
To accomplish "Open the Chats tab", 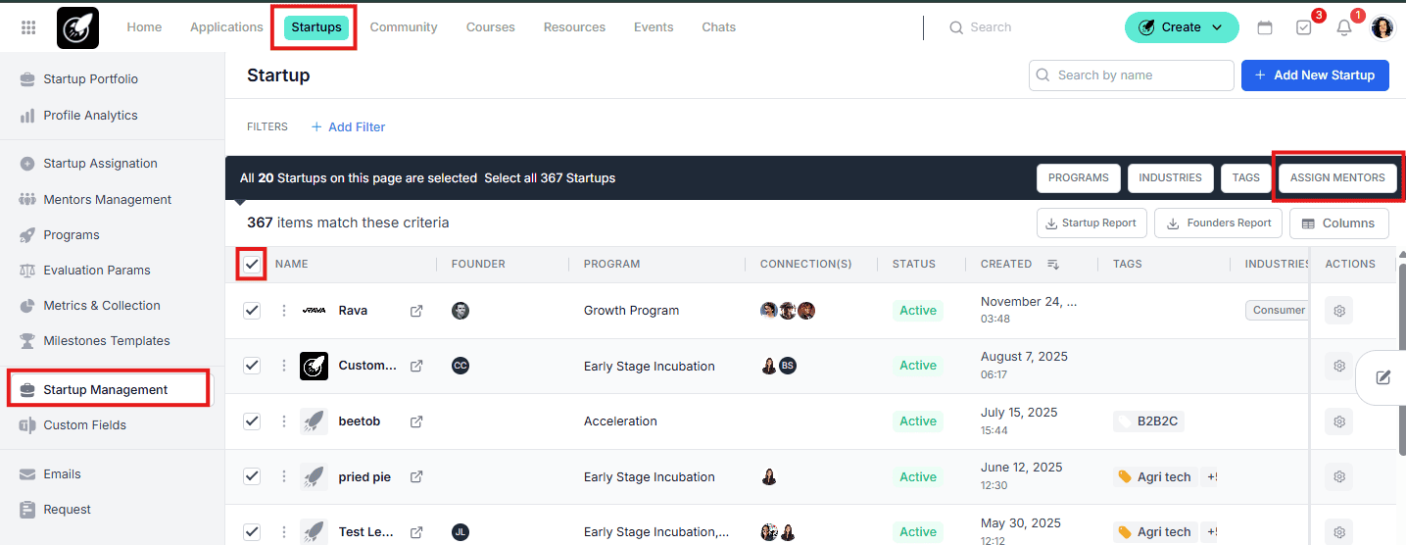I will tap(719, 27).
